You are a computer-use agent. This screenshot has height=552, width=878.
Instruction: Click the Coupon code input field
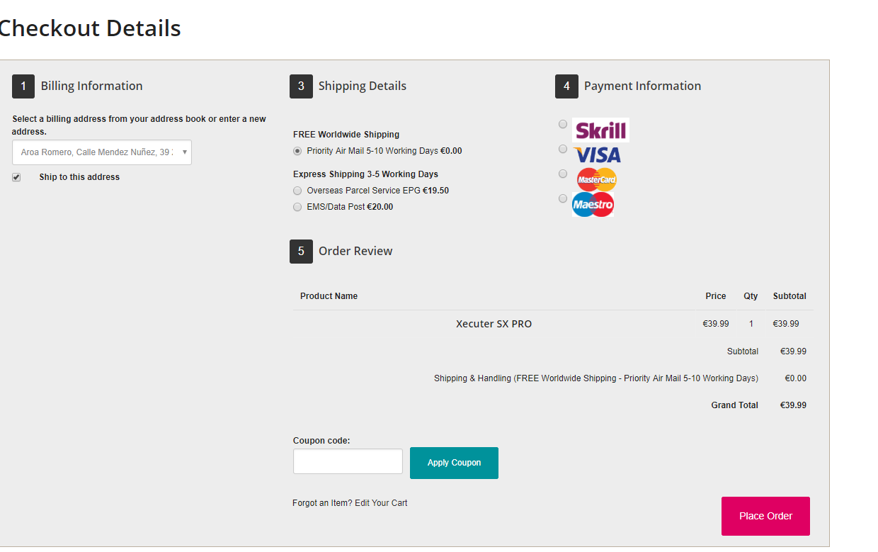coord(348,461)
